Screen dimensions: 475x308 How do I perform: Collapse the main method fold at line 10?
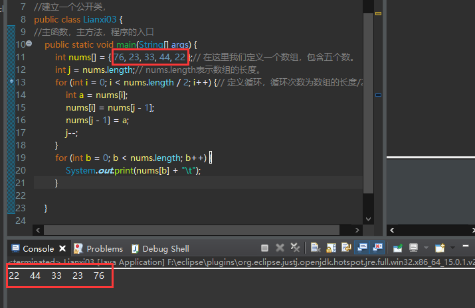pyautogui.click(x=29, y=44)
